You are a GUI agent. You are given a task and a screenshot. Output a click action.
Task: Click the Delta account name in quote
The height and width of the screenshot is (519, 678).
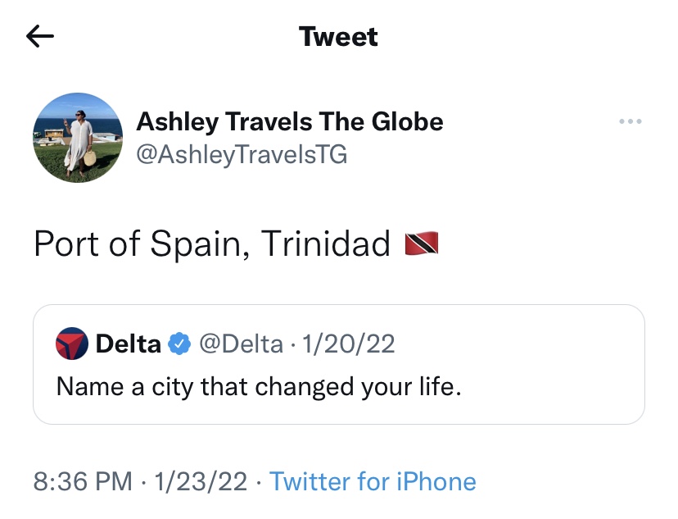pyautogui.click(x=129, y=344)
